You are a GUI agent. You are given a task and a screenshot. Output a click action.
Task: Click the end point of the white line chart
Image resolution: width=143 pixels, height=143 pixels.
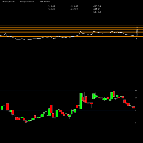click(134, 36)
